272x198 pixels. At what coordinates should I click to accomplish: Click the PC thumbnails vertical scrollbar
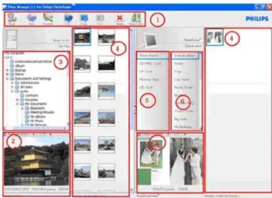point(131,109)
